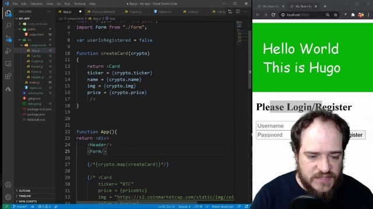Click the browser profile avatar
Screen dimensions: 373x209
361,15
